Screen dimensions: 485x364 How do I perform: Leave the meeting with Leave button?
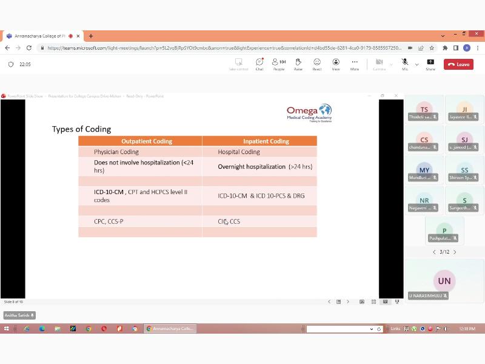click(458, 64)
